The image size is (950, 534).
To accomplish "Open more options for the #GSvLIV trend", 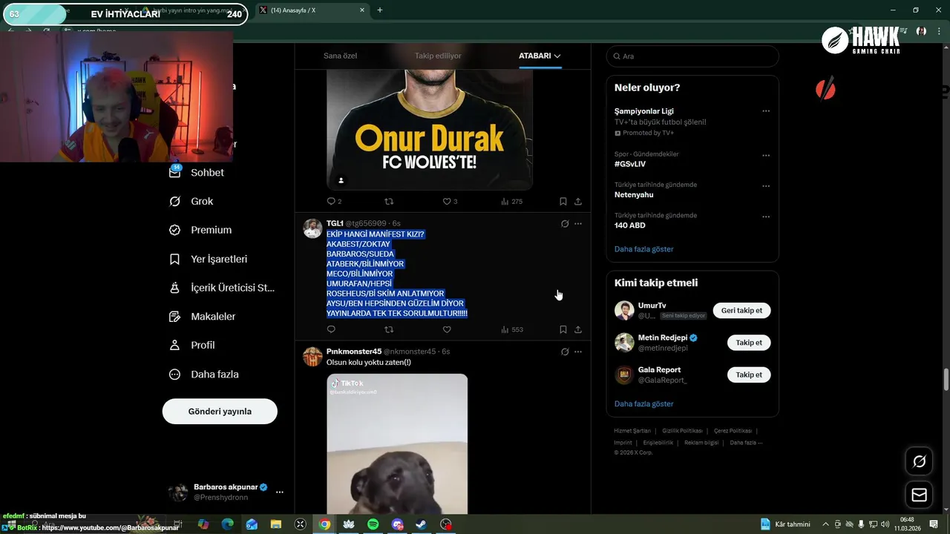I will 766,156.
